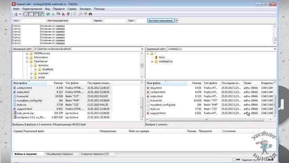Expand the HDDRecovery folder node
289x163 pixels.
27,53
